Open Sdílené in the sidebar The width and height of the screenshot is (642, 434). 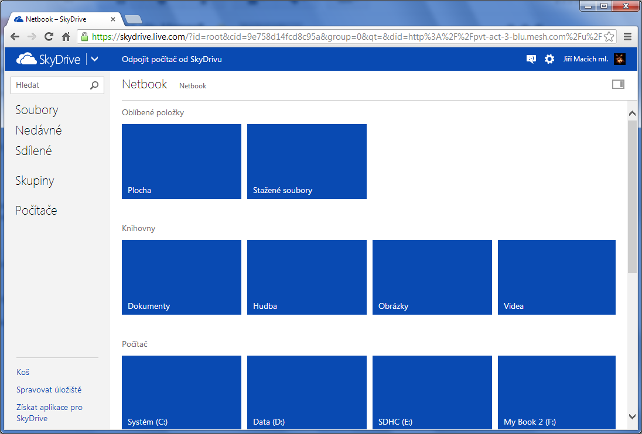coord(33,151)
